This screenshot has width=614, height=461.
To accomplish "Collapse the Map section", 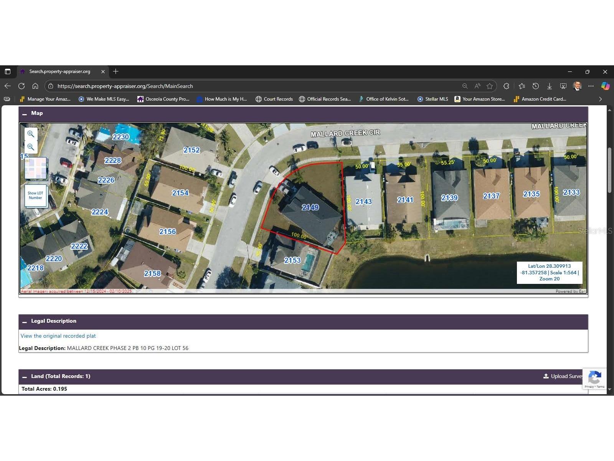I will [25, 113].
